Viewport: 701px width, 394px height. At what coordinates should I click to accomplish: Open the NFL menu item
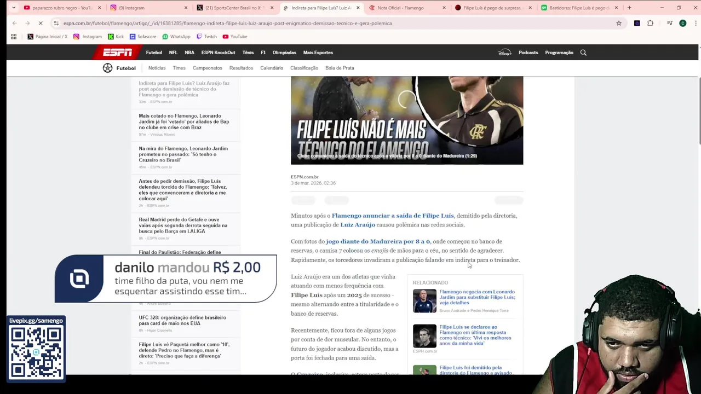(173, 53)
